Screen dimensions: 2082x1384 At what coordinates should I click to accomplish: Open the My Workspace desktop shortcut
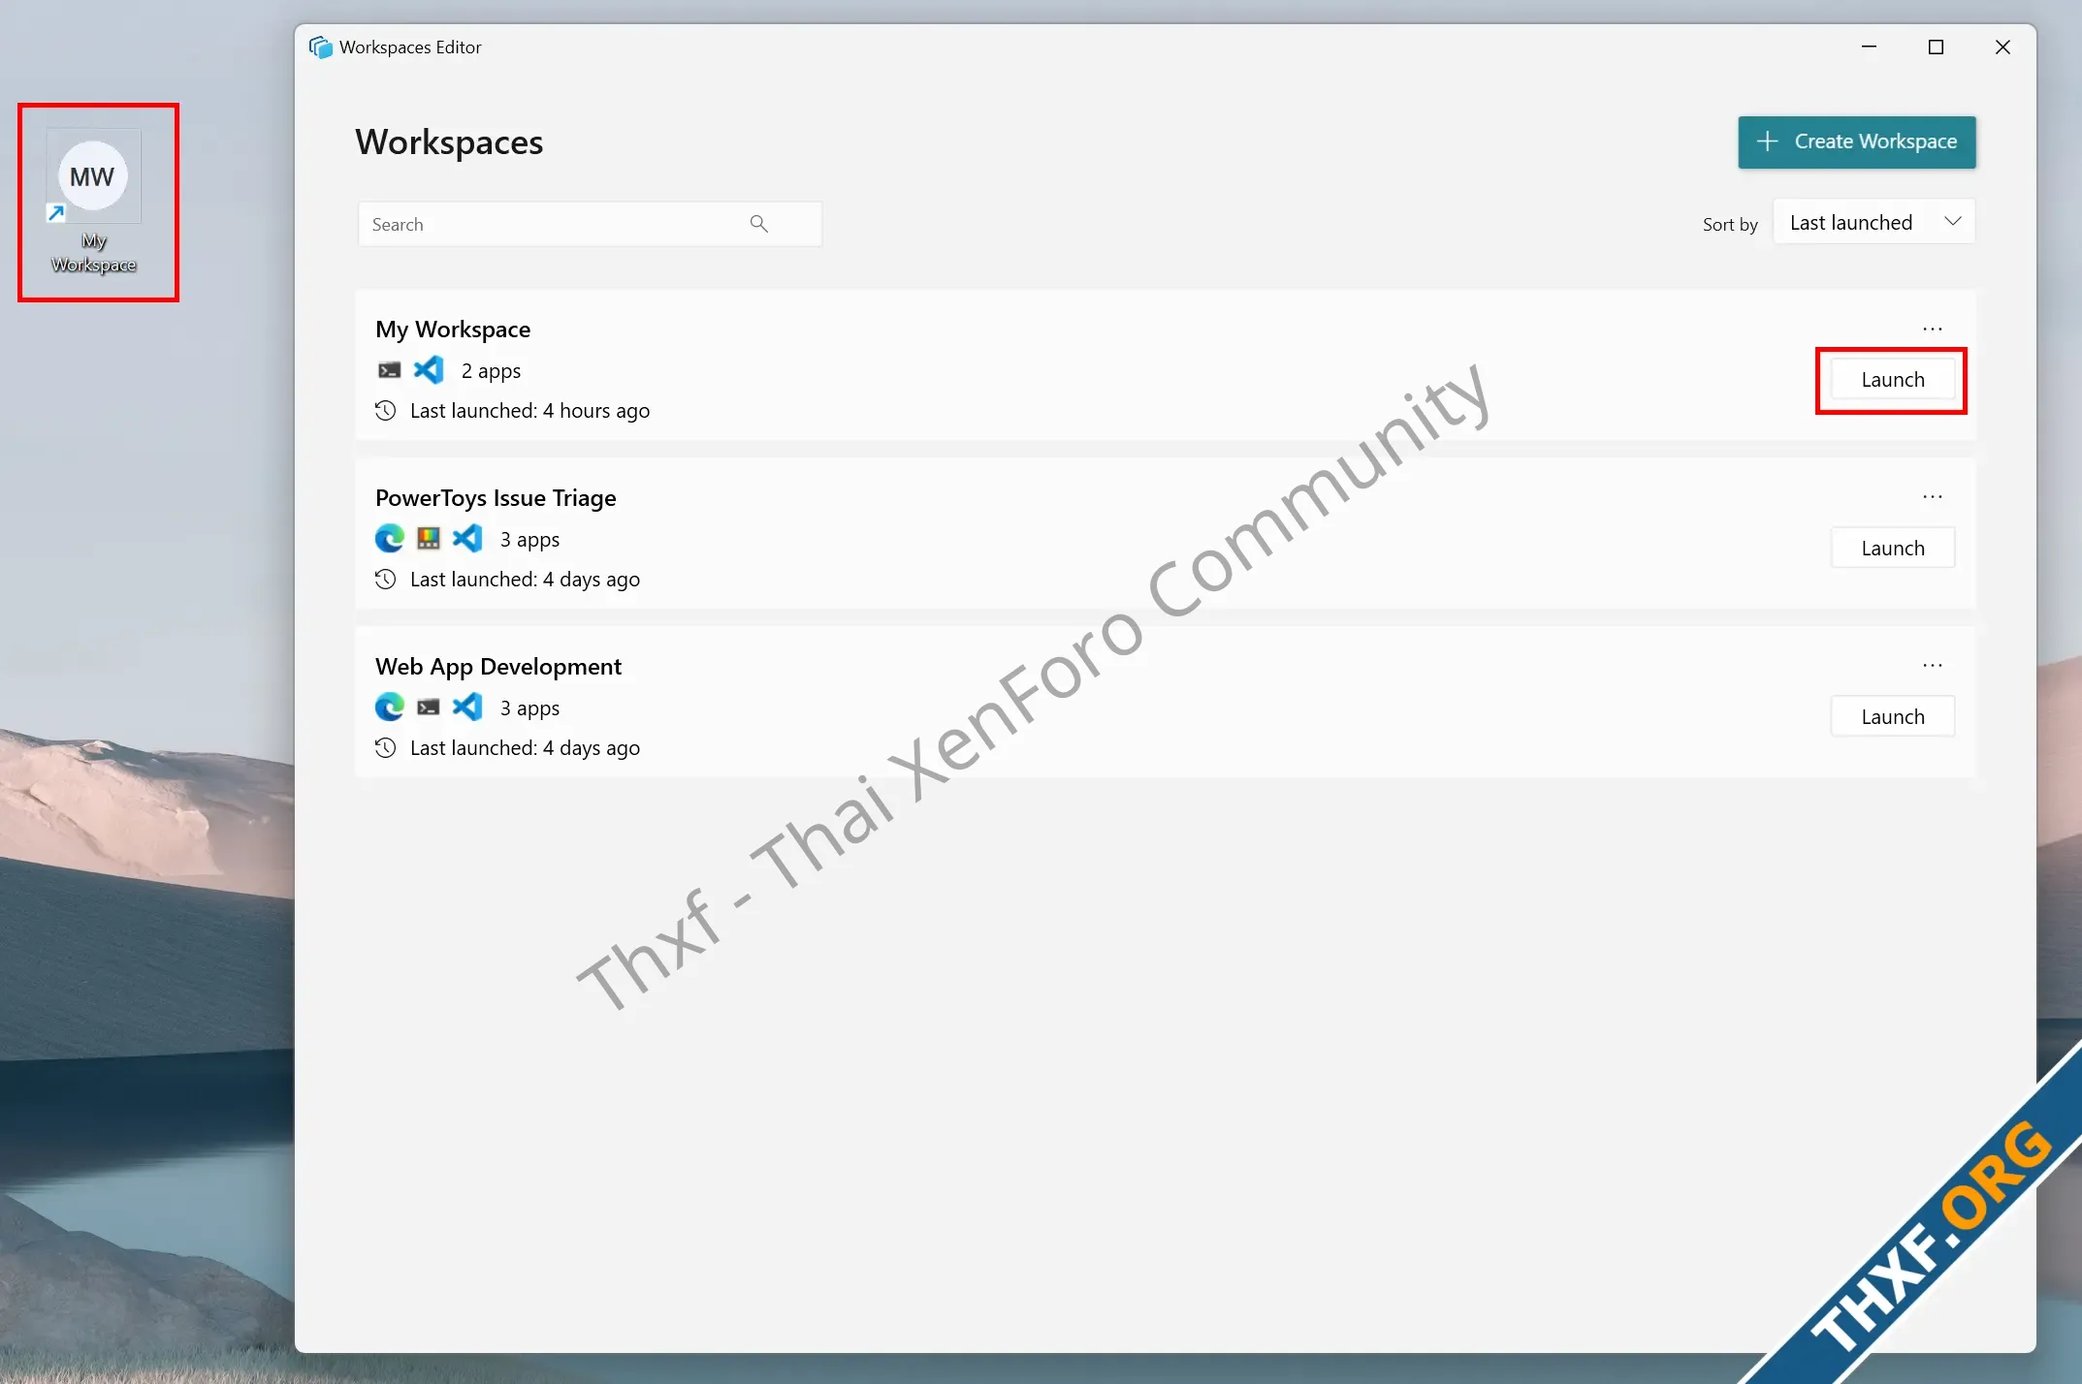click(x=93, y=201)
